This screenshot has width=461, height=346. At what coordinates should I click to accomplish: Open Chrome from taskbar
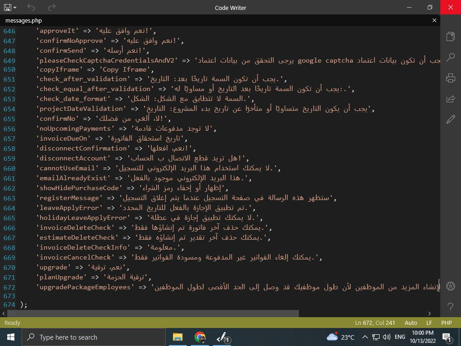pyautogui.click(x=200, y=337)
